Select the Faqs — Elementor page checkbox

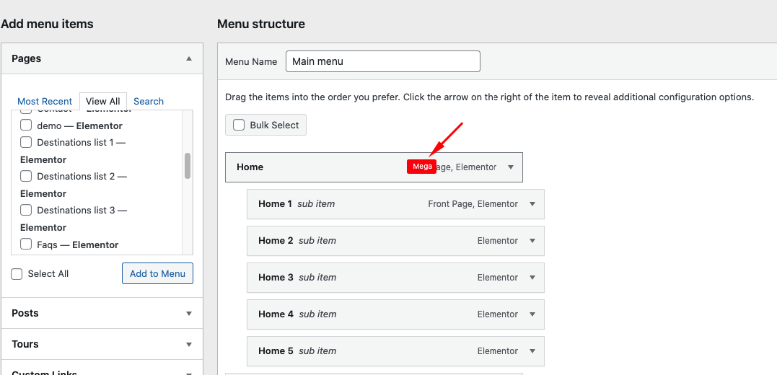(x=26, y=244)
